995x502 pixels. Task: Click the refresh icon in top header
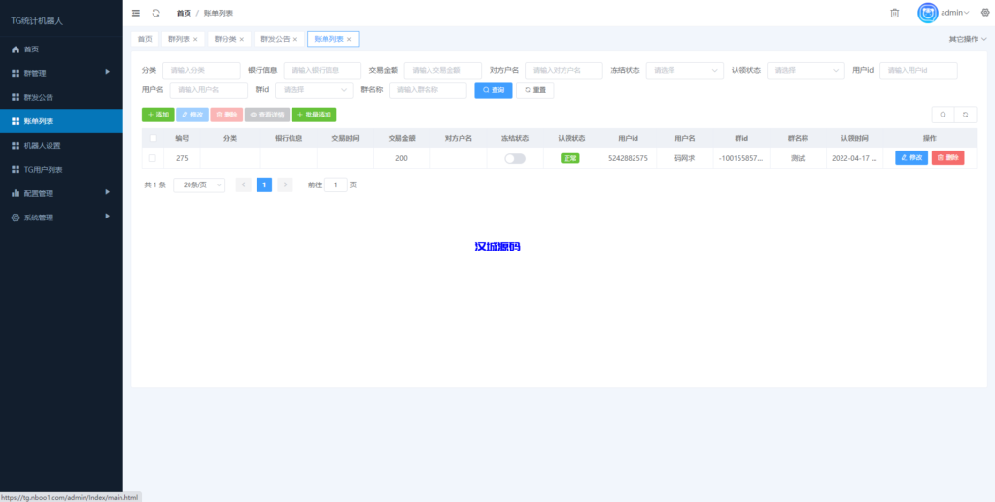155,13
